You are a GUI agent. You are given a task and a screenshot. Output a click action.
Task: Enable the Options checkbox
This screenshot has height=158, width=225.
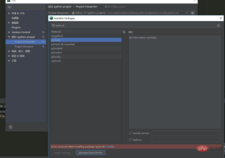(x=130, y=139)
